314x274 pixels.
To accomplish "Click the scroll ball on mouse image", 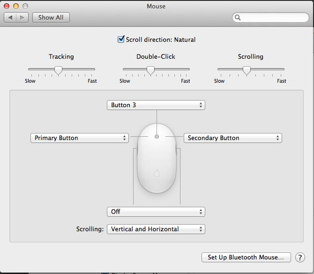I will 157,137.
